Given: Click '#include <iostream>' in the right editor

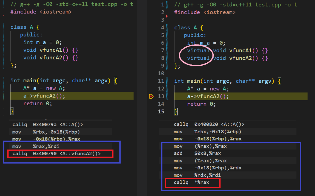Looking at the screenshot, I should click(205, 12).
